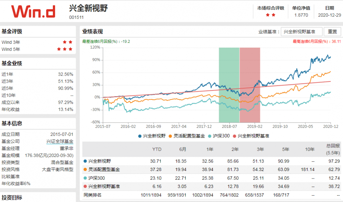Click the 成立以来 return 97.29%
The width and height of the screenshot is (343, 202).
(x=66, y=102)
